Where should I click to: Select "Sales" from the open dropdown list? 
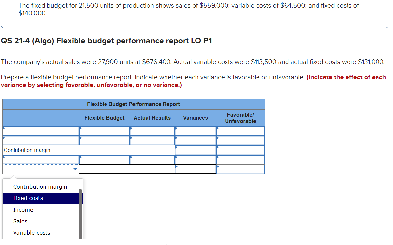[x=20, y=221]
